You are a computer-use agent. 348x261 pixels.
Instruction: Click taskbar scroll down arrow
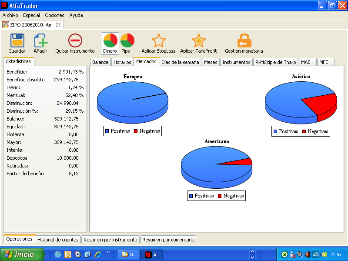pyautogui.click(x=252, y=258)
